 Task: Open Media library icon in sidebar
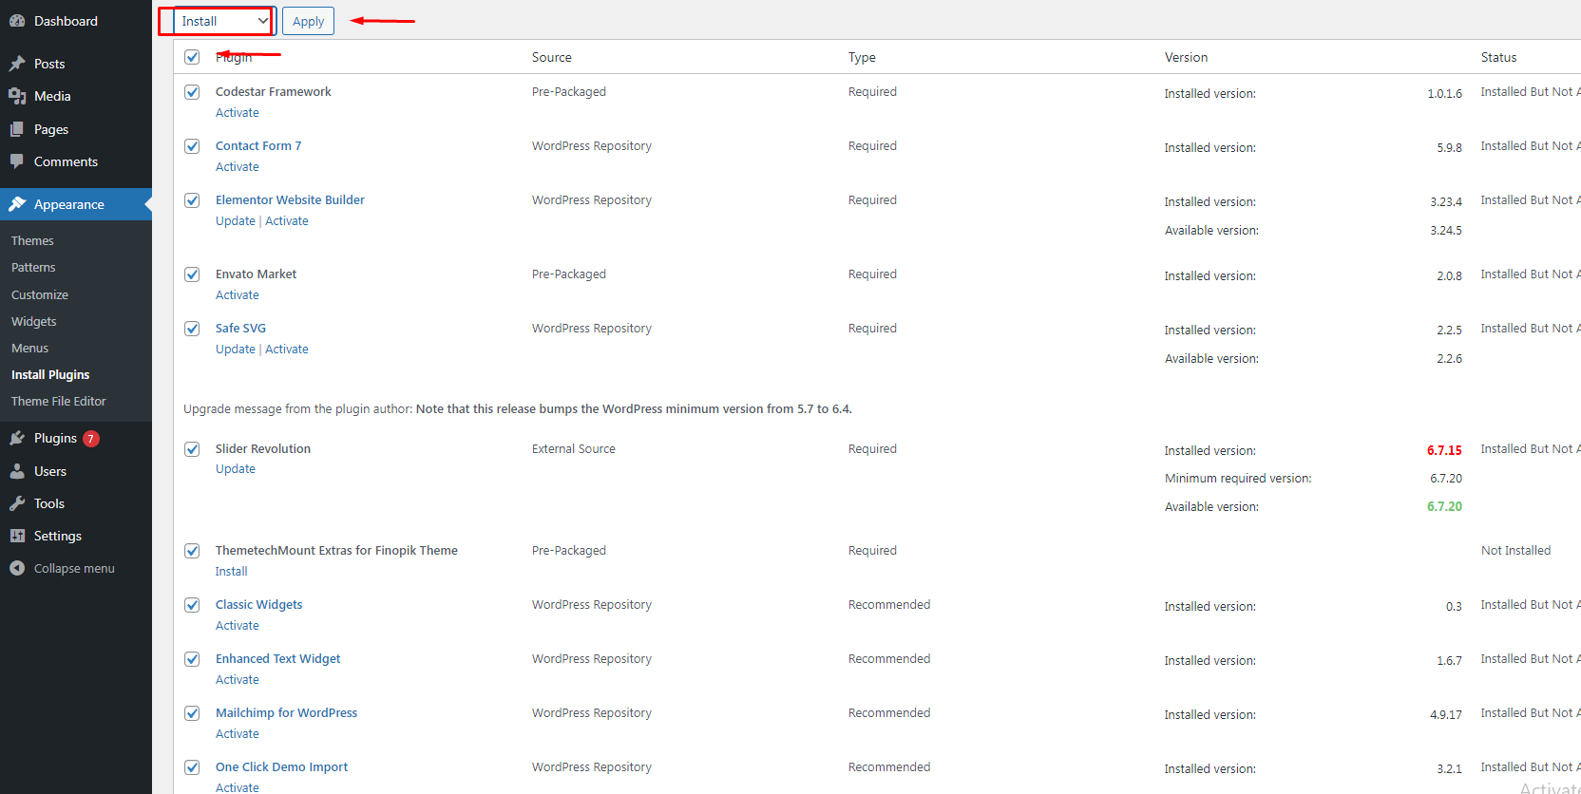(17, 96)
